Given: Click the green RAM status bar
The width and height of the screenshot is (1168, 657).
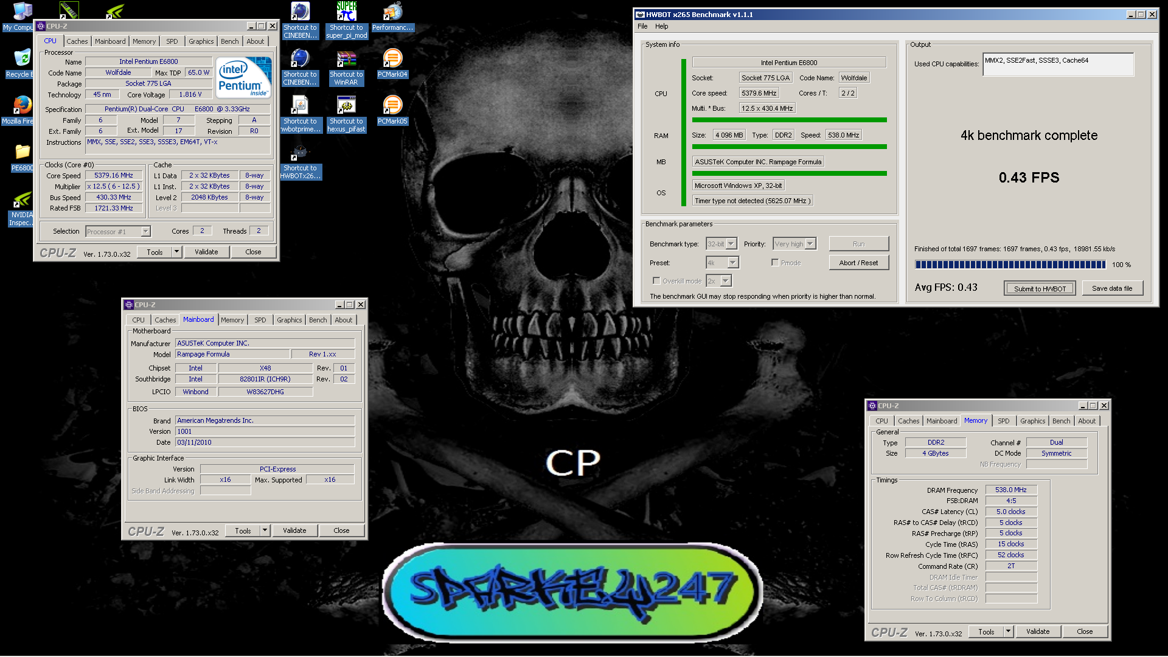Looking at the screenshot, I should coord(789,147).
